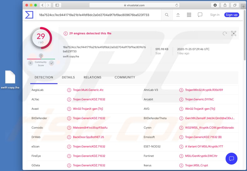
Task: Click the A Variant Of MSIL/Kryptik.YTT text
Action: [x=204, y=146]
